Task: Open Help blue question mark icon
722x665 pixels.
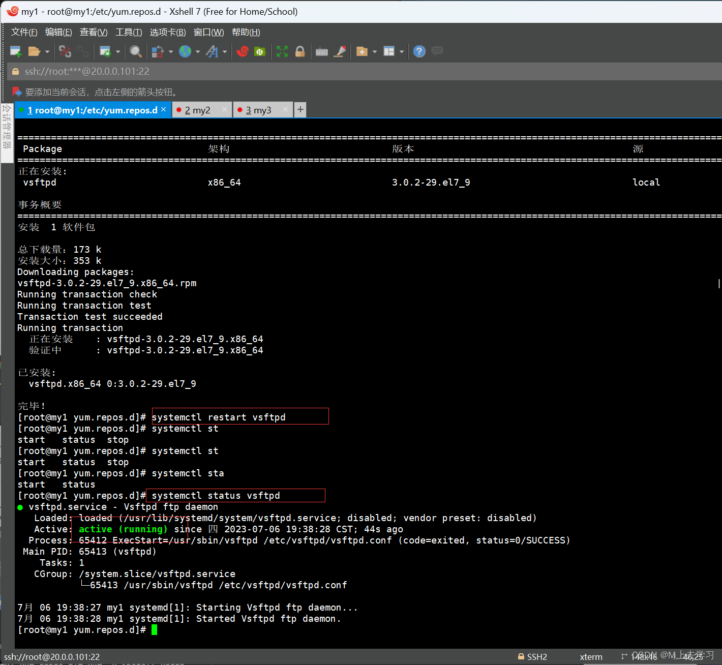Action: (x=419, y=51)
